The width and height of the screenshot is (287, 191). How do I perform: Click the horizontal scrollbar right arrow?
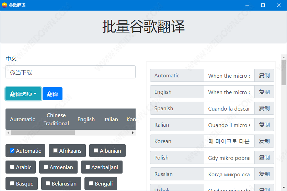pos(133,132)
